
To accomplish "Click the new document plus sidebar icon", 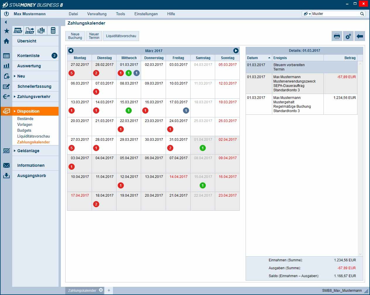I will tap(6, 76).
